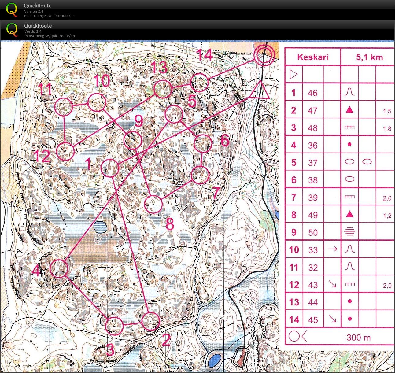Click the cliff symbol in row 3

(349, 127)
